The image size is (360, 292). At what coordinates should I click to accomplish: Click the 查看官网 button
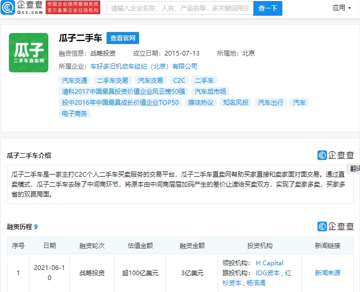point(123,38)
